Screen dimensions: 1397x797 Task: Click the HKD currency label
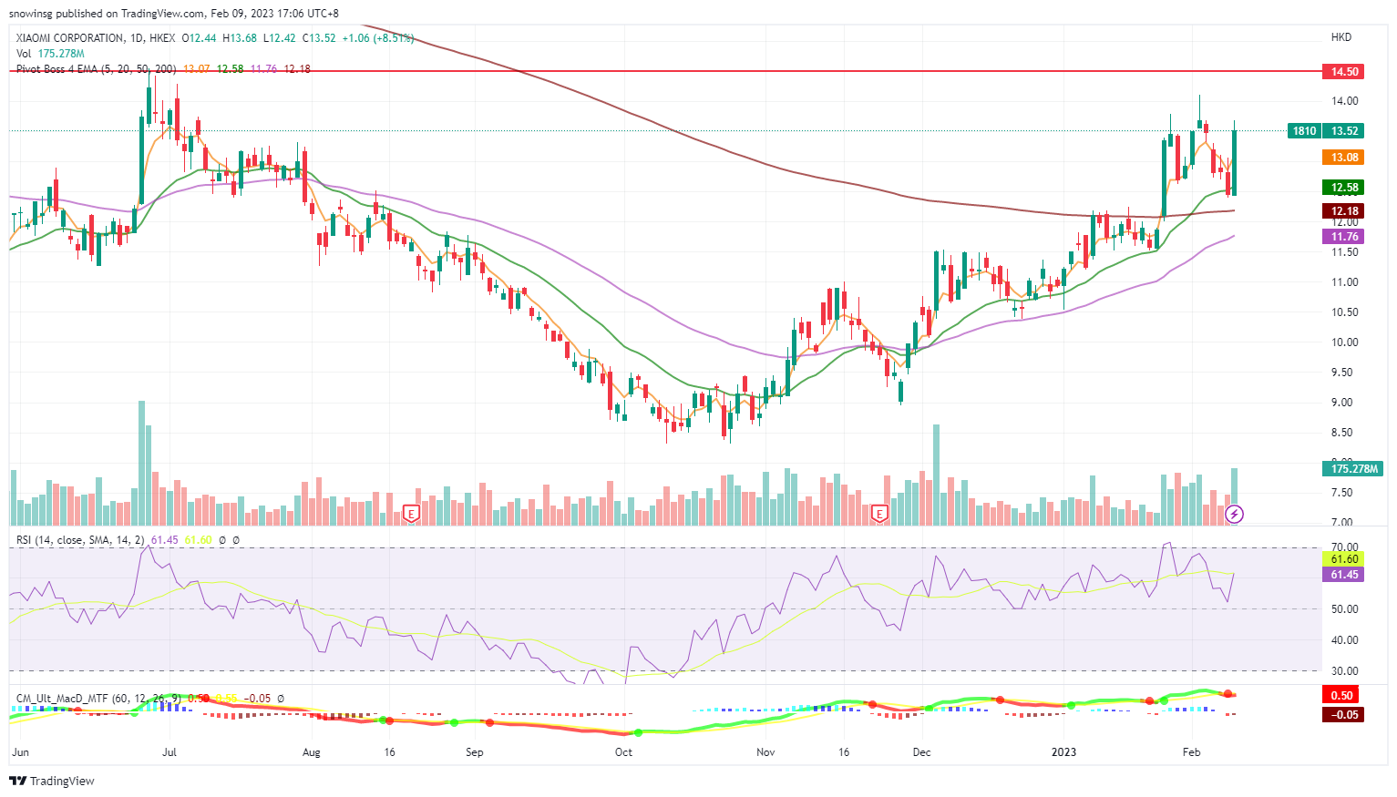pyautogui.click(x=1341, y=37)
